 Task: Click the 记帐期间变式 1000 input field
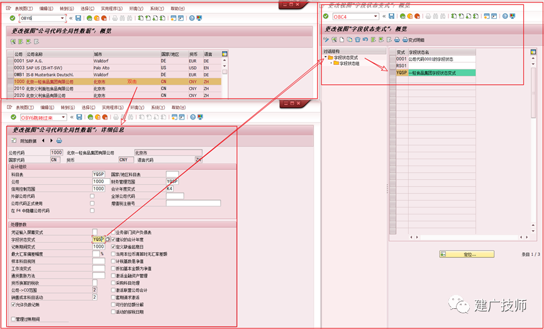pyautogui.click(x=99, y=247)
